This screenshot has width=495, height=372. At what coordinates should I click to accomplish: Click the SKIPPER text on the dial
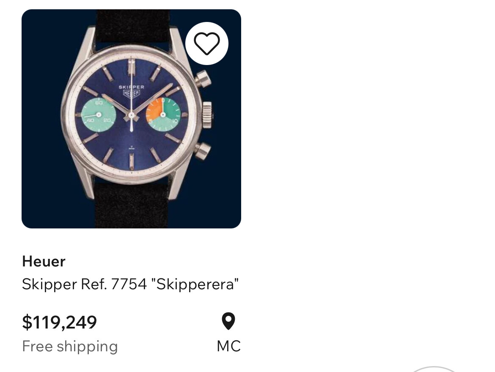pos(131,87)
